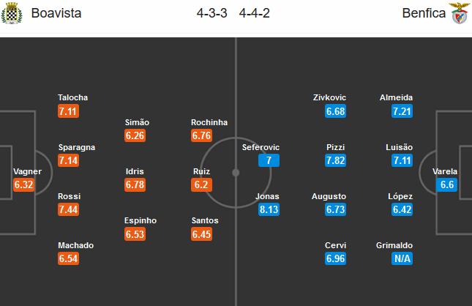Click goalkeeper Varela's 6.6 rating
The height and width of the screenshot is (306, 472).
(446, 184)
